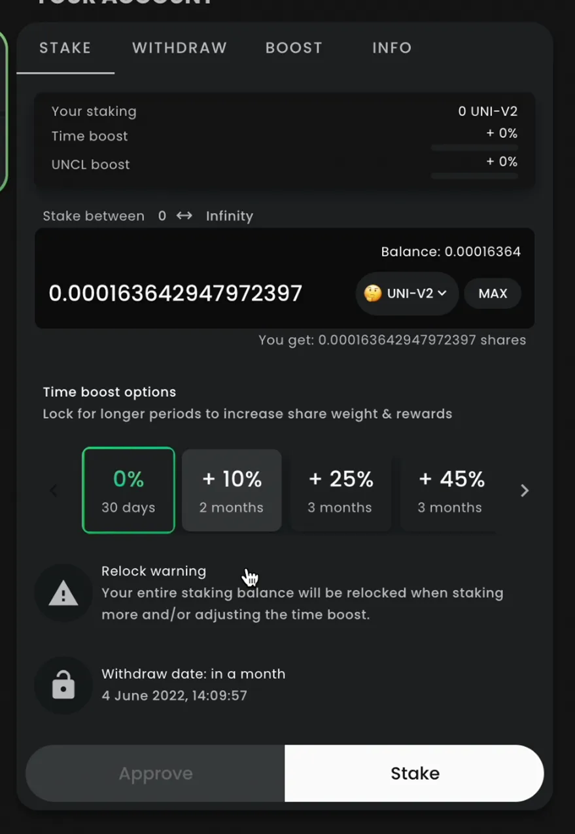This screenshot has height=834, width=575.
Task: Choose the +25% 3 months boost option
Action: (x=340, y=490)
